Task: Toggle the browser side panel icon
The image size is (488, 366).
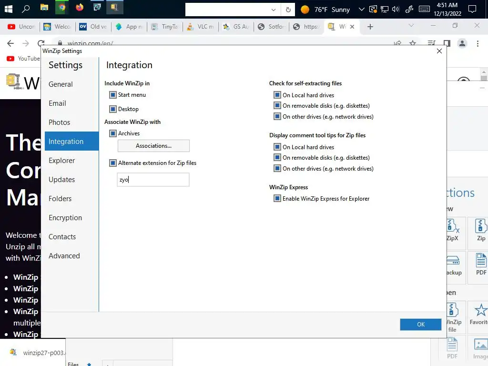Action: [447, 43]
